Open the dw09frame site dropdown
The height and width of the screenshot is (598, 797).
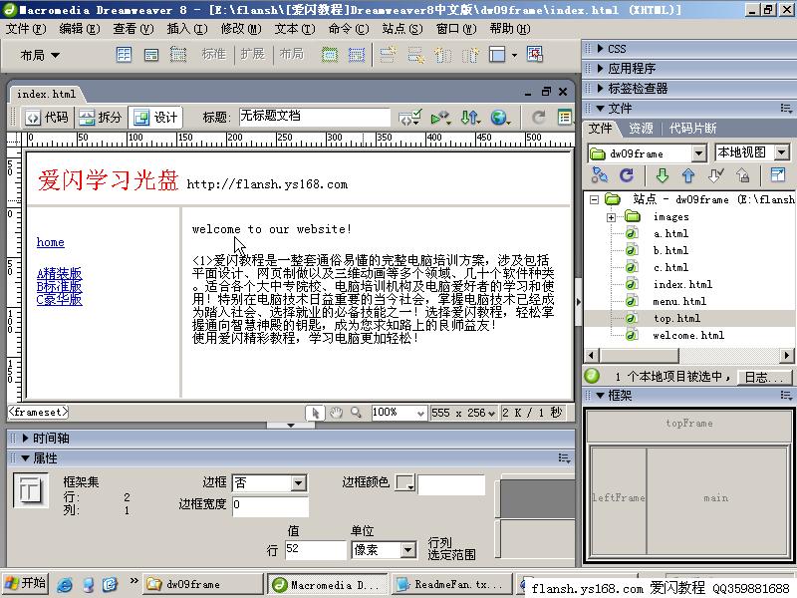(699, 153)
